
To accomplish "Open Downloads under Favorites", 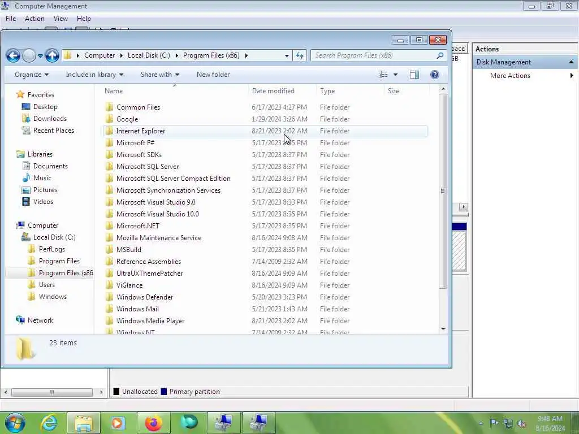I will click(x=50, y=119).
